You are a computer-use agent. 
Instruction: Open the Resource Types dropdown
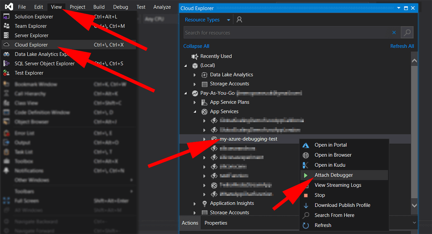tap(207, 20)
